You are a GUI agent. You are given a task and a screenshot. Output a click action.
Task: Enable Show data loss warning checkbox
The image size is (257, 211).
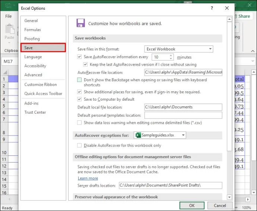(79, 123)
